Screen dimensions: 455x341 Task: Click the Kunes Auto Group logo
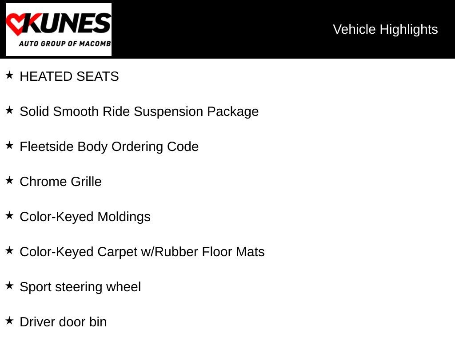pyautogui.click(x=58, y=29)
